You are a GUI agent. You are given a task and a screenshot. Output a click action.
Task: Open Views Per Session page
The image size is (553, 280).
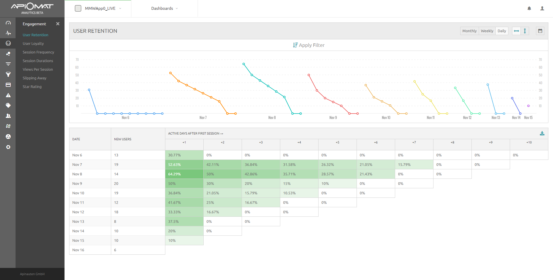point(38,69)
